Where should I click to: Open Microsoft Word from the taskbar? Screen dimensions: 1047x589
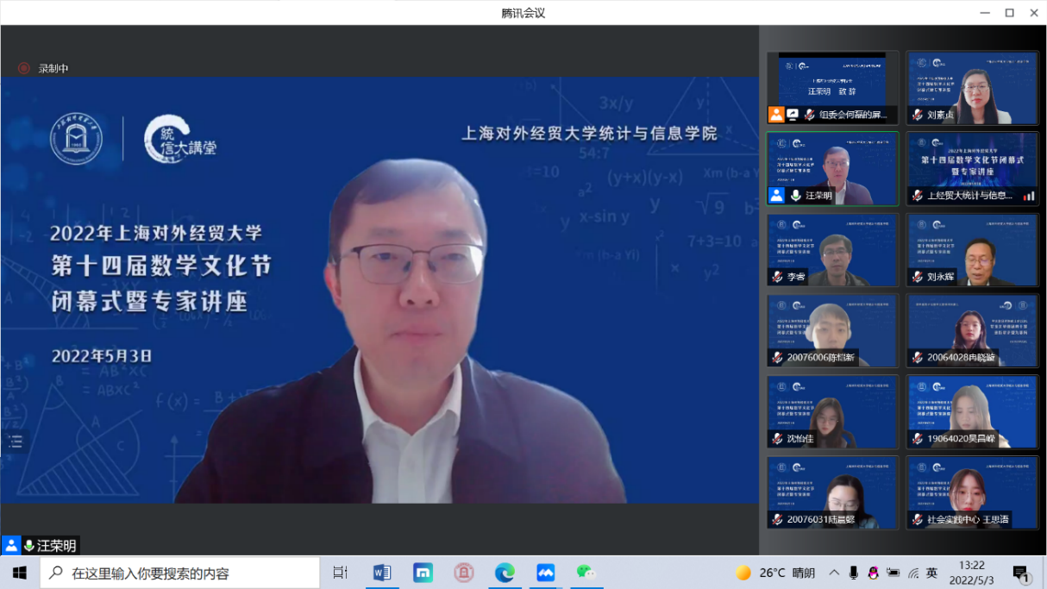coord(382,573)
